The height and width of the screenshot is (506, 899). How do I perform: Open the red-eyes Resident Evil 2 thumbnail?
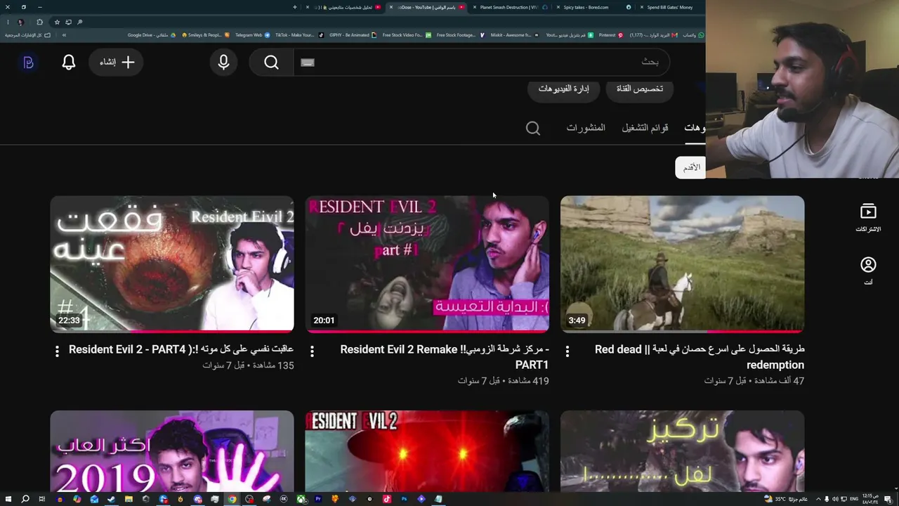(427, 451)
